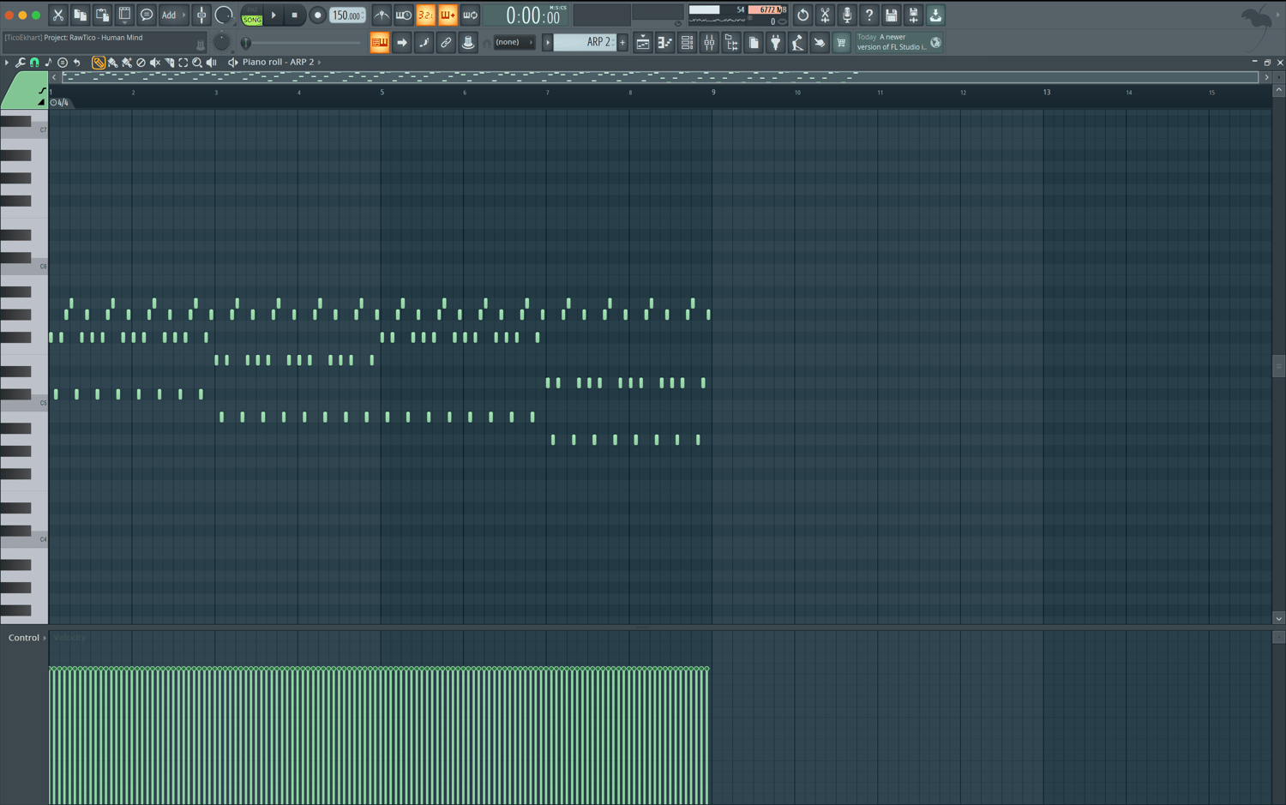
Task: Click the vertical scrollbar down arrow
Action: click(1278, 618)
